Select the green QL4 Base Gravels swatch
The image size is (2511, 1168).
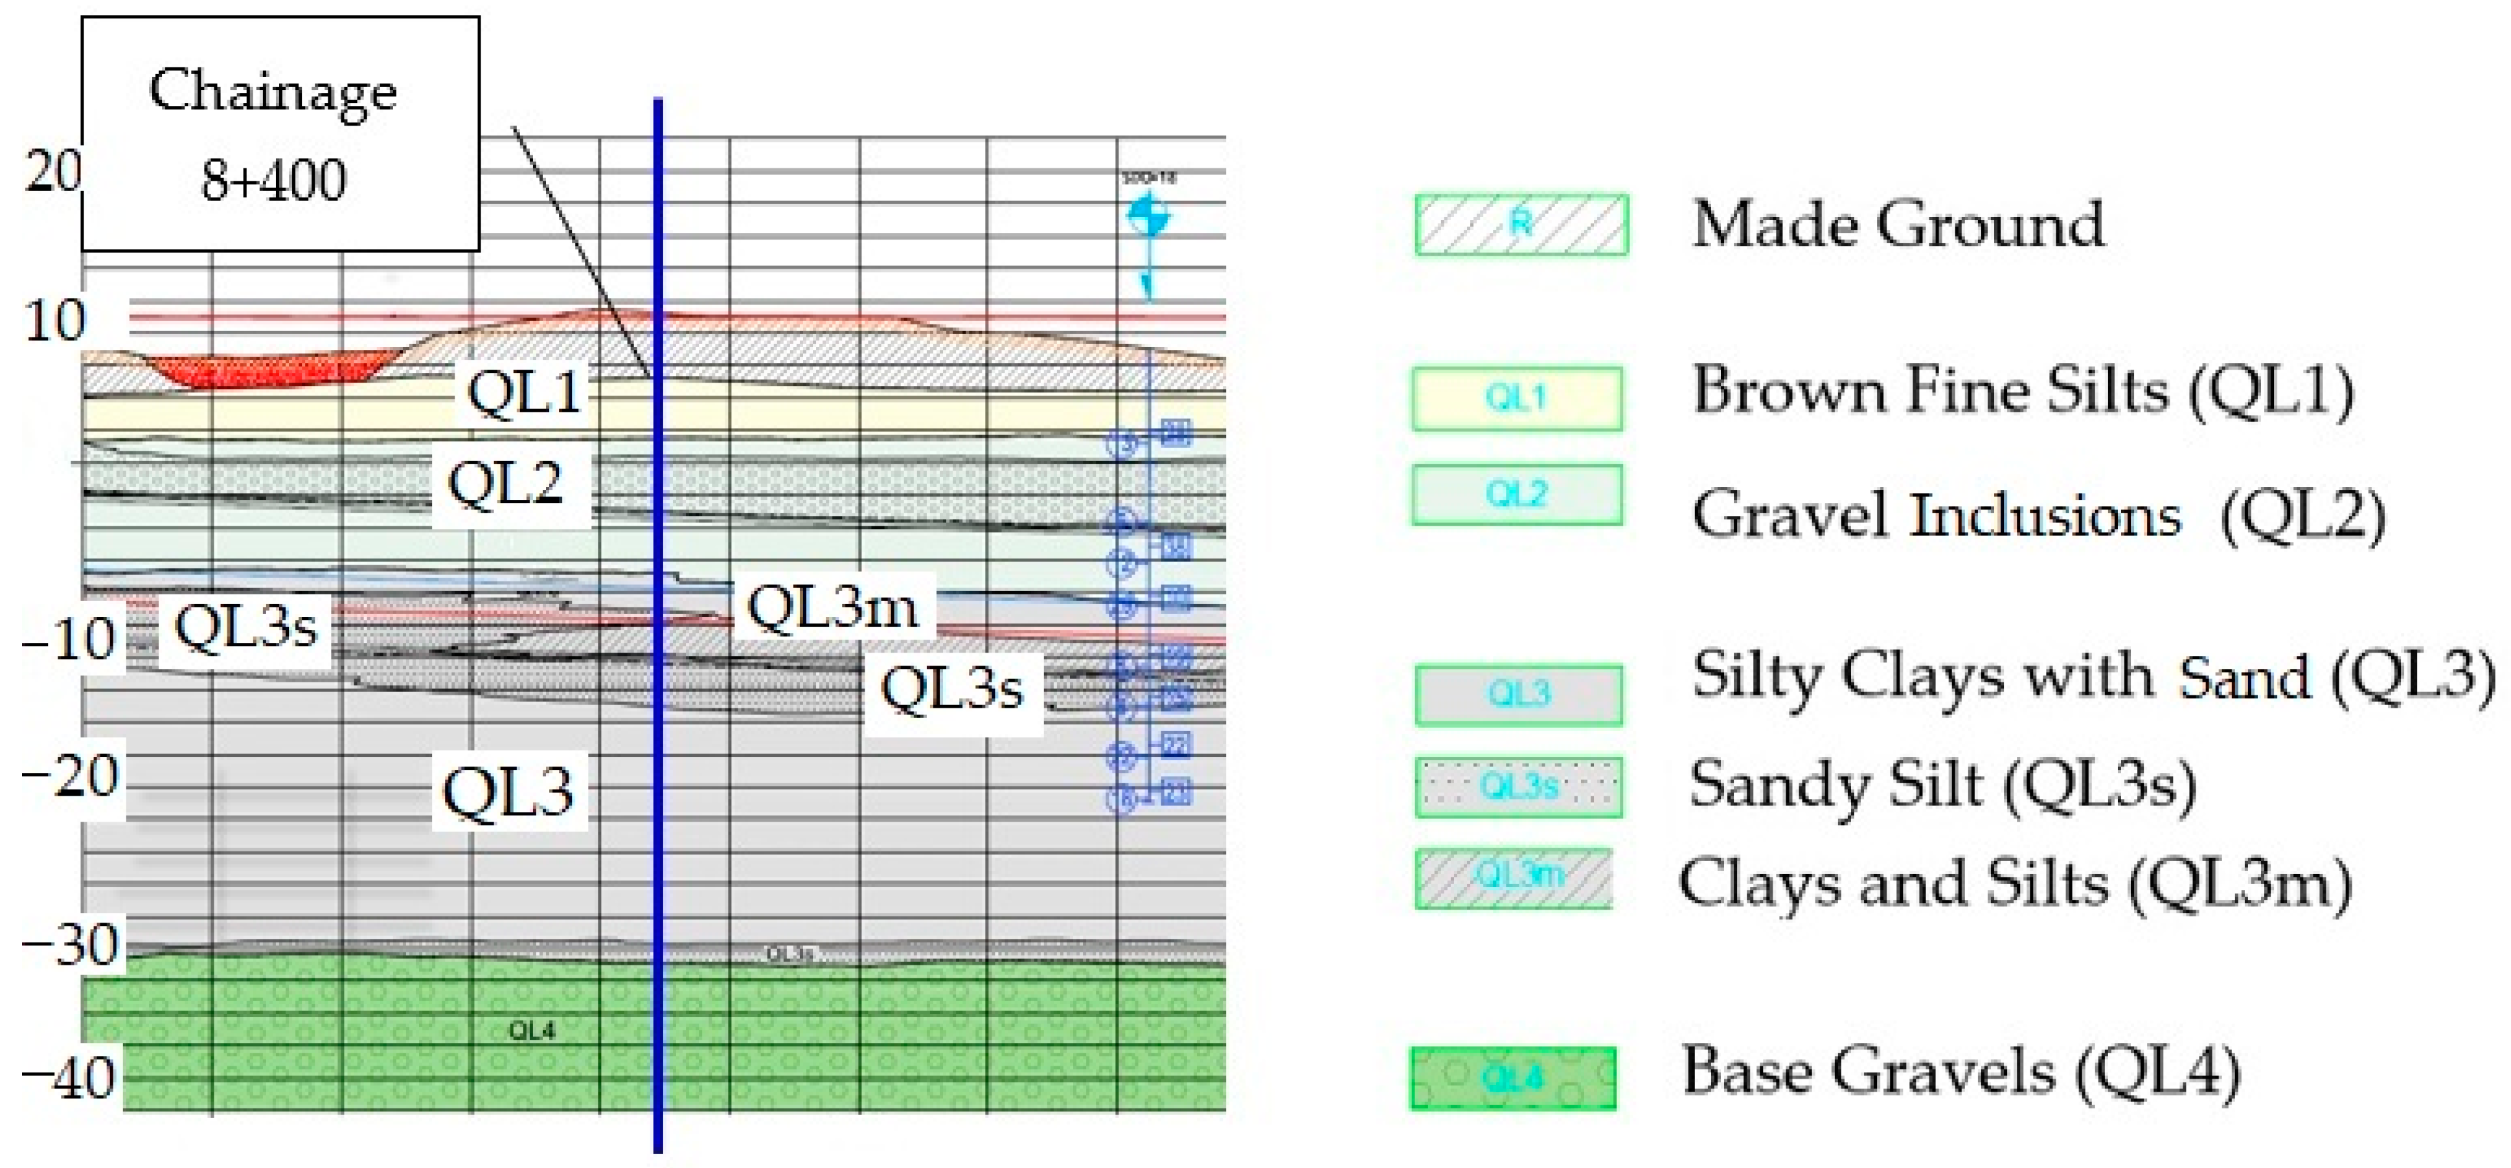point(1513,1079)
